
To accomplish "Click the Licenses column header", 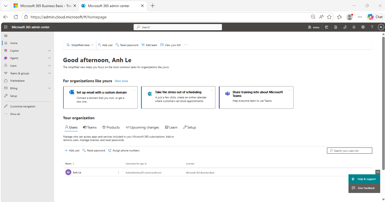I will (x=190, y=164).
